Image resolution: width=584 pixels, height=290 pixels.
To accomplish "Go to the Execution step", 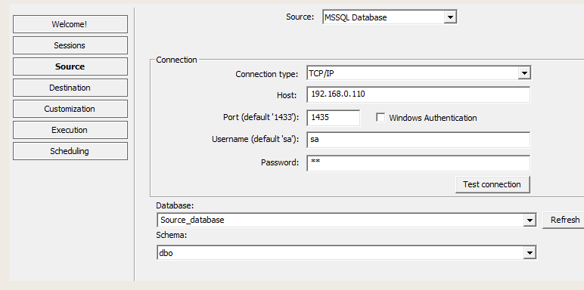I will (x=70, y=130).
